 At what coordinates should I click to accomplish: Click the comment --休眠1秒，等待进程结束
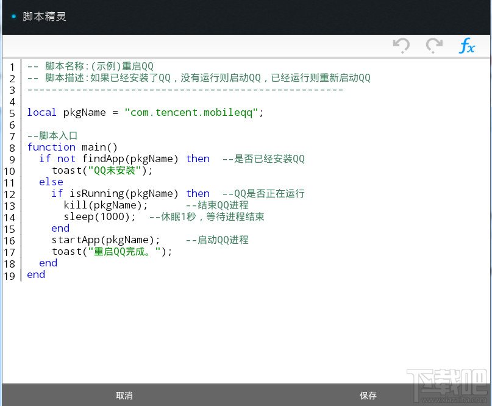pyautogui.click(x=207, y=217)
